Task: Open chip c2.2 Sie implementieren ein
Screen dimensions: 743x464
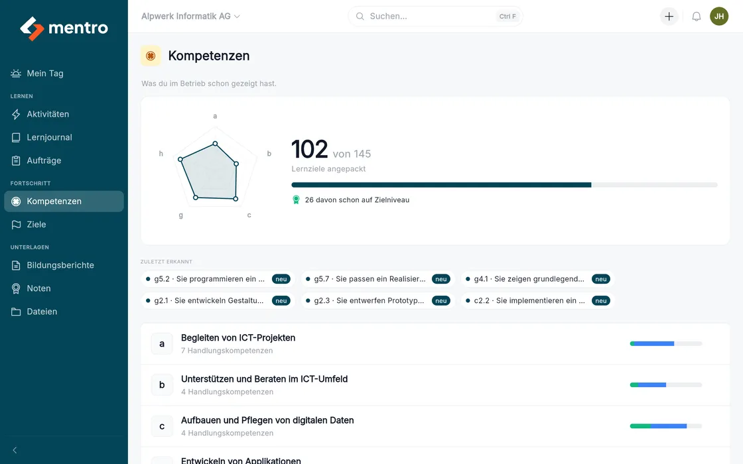Action: [x=538, y=301]
